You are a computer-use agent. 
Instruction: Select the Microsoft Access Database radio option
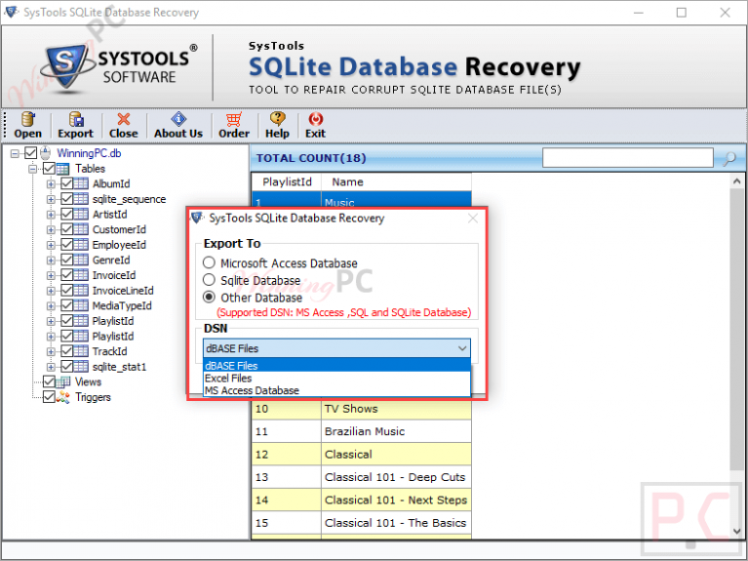[x=209, y=262]
